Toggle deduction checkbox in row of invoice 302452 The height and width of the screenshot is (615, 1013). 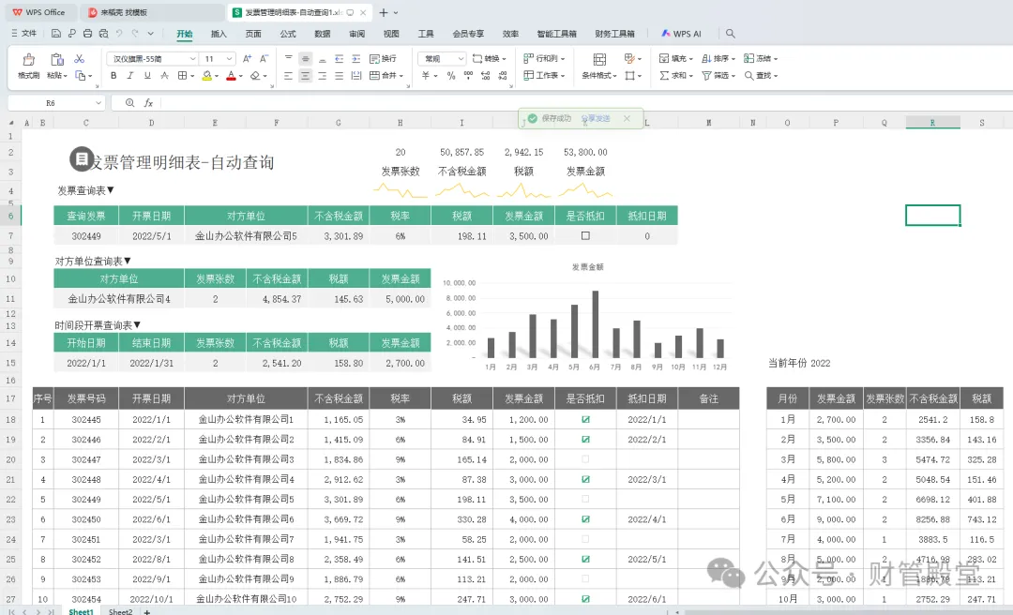(x=585, y=559)
